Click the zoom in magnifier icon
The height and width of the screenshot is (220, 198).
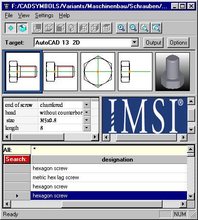(x=121, y=28)
